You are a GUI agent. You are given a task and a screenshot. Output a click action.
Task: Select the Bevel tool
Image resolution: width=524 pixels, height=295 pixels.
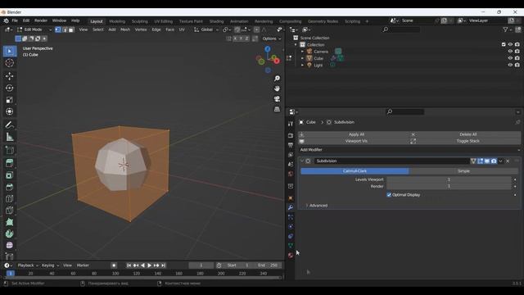pos(9,187)
